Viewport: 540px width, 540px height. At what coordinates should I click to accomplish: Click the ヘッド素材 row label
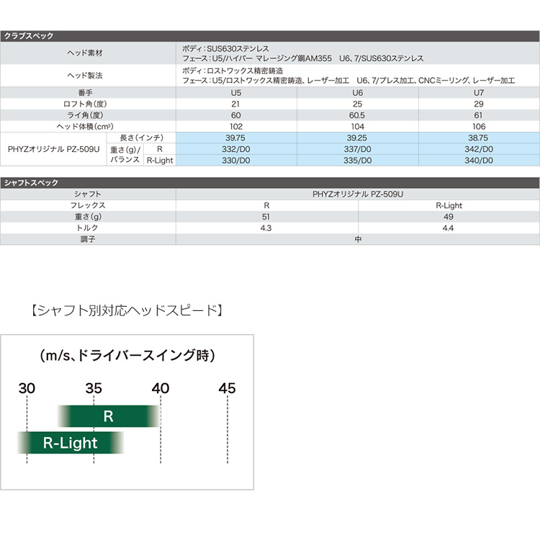coord(88,53)
